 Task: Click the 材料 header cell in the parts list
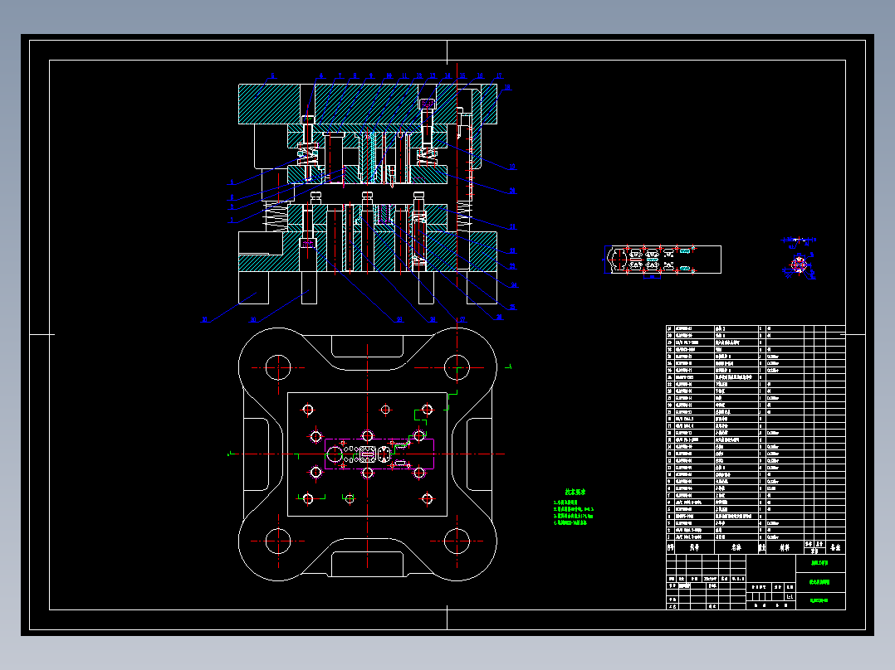(785, 547)
